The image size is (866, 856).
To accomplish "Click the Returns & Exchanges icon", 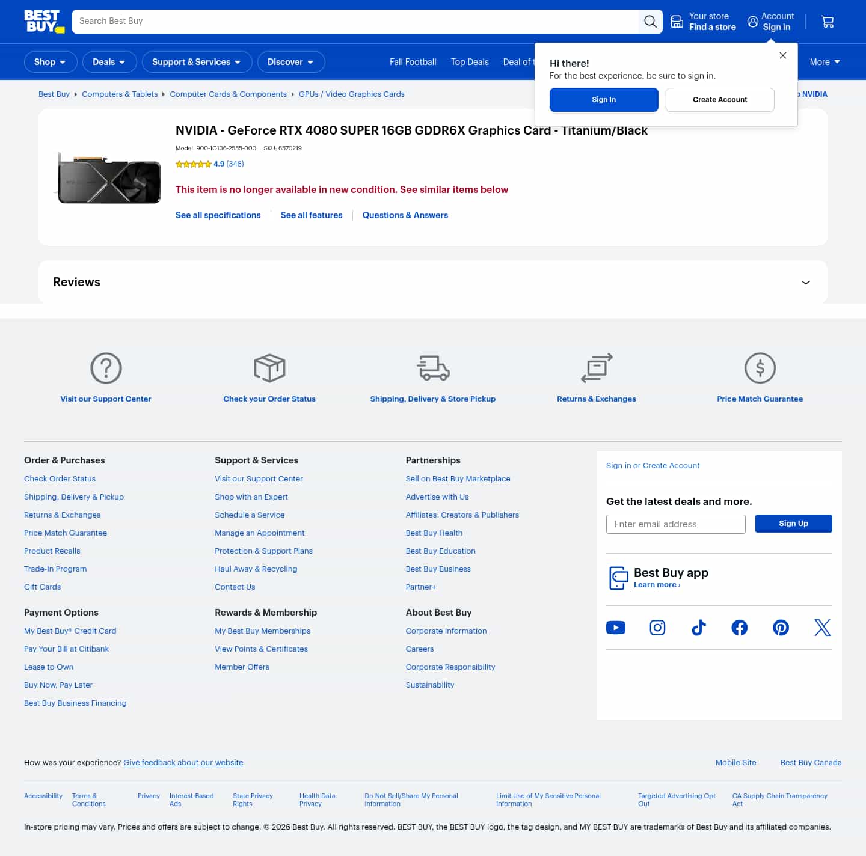I will click(597, 368).
